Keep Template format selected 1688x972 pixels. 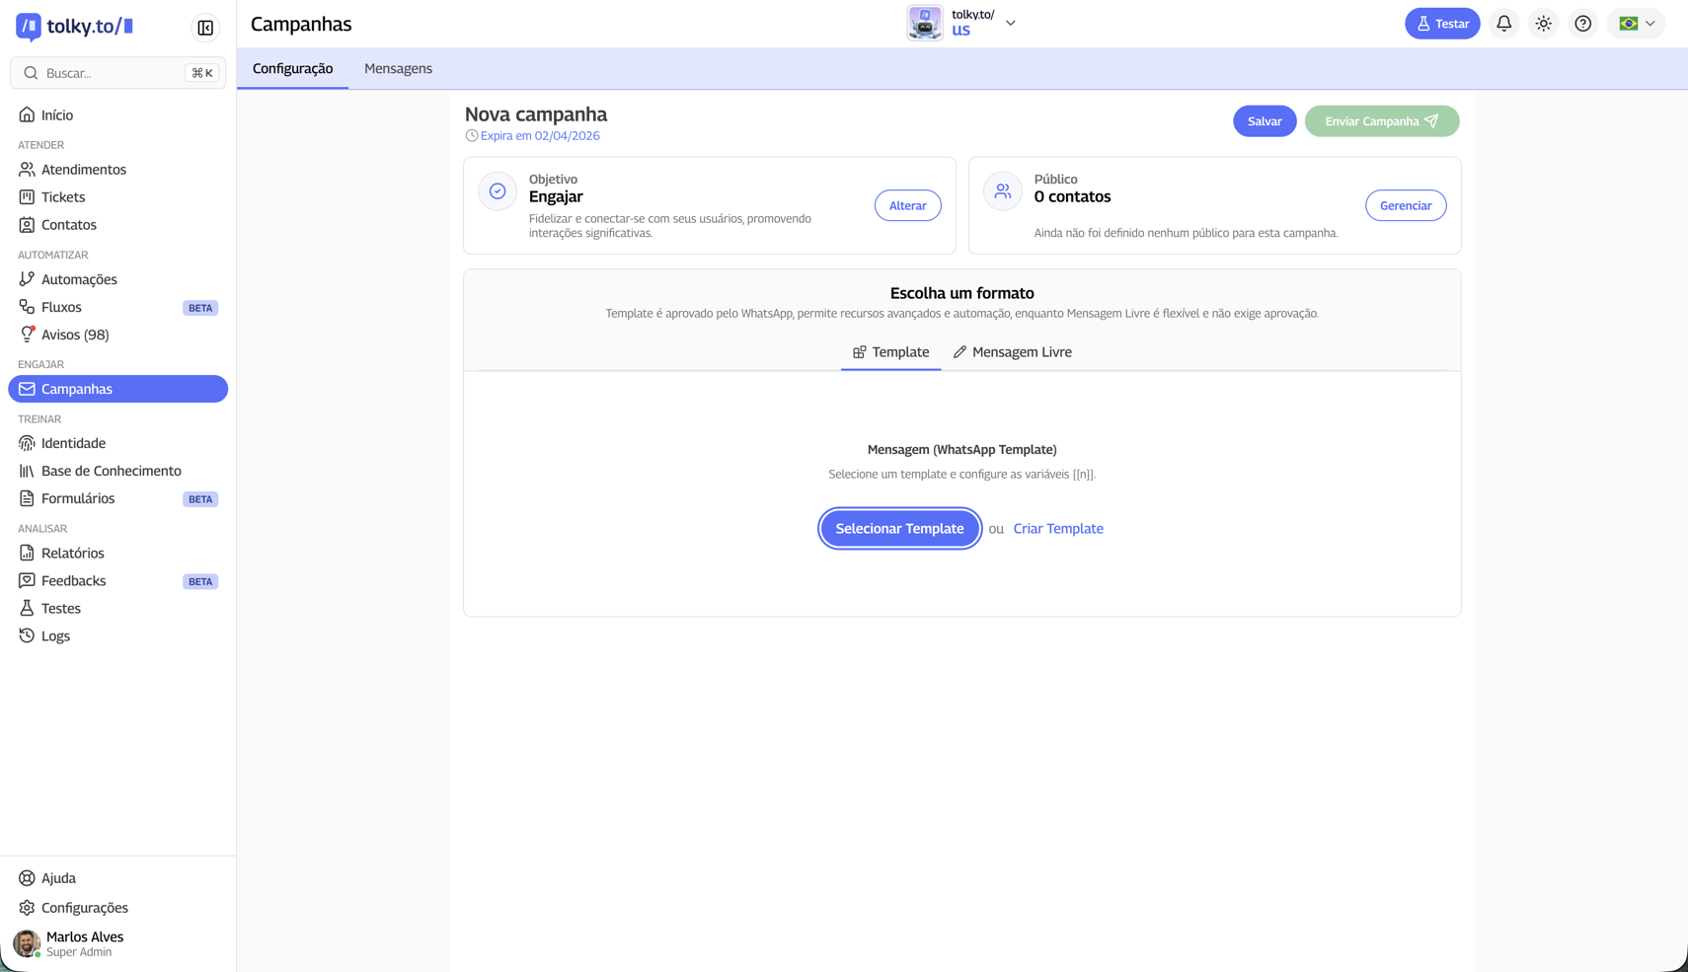(890, 351)
